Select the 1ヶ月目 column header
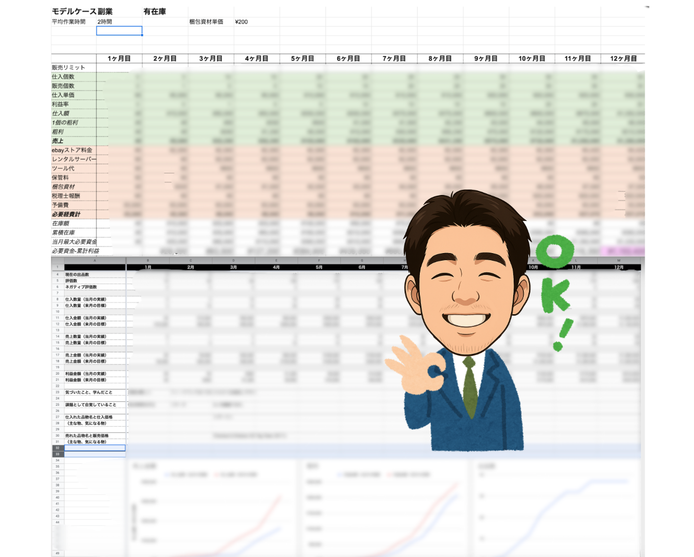The height and width of the screenshot is (557, 694). point(119,59)
